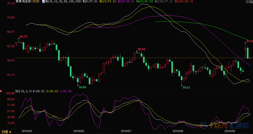
Task: Click the 70.85 price axis label
Action: 10,18
